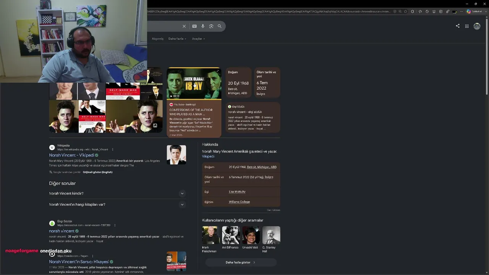The image size is (489, 275).
Task: Open more options for the Wikipedia result
Action: point(112,149)
